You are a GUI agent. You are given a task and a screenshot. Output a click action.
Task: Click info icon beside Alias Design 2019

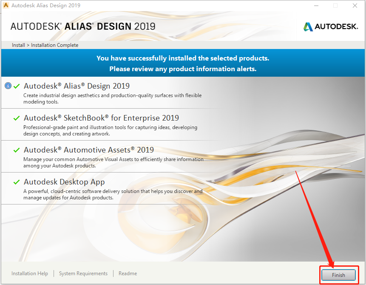coord(8,86)
